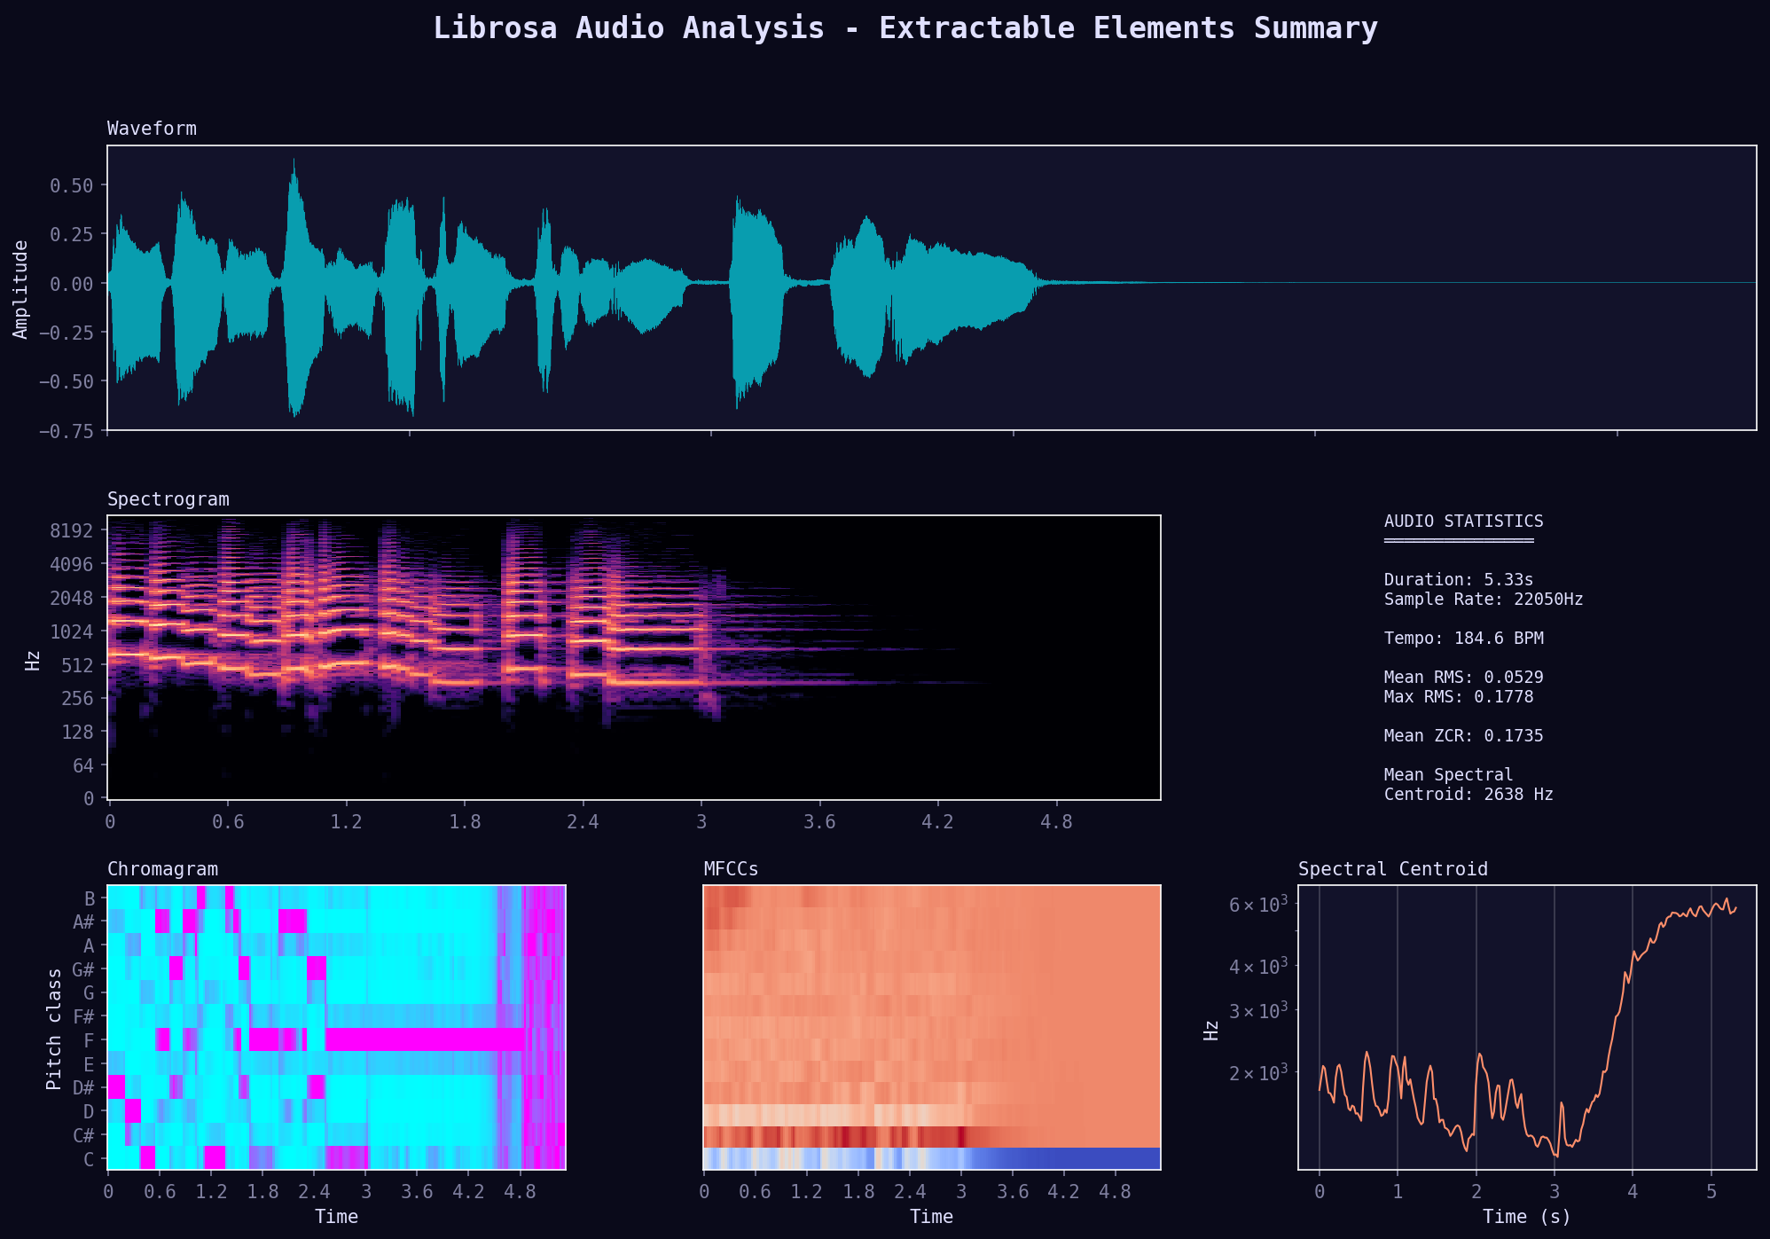This screenshot has width=1770, height=1239.
Task: Click the 8192 Hz spectrogram axis label
Action: 72,530
